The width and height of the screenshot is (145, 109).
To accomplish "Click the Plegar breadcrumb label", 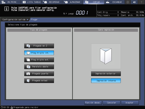I will (x=34, y=20).
